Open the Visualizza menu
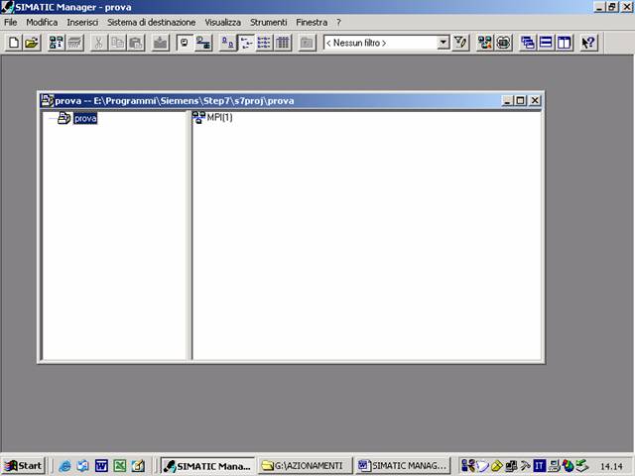This screenshot has height=476, width=635. pos(222,22)
